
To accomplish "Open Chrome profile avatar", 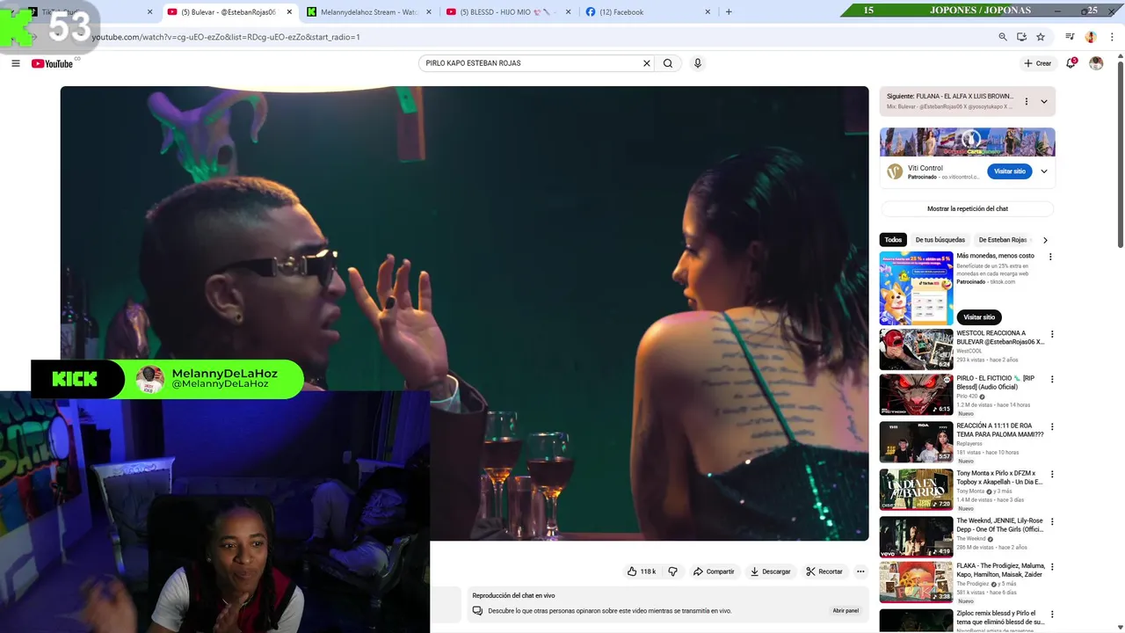I will [1091, 37].
